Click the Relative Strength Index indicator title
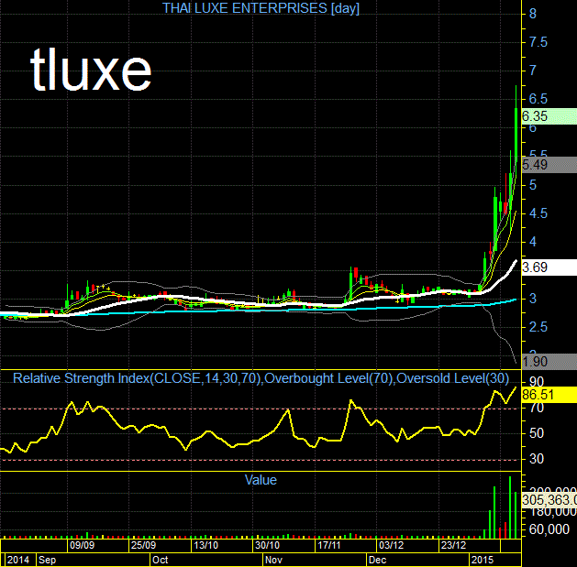Image resolution: width=577 pixels, height=567 pixels. pos(261,378)
